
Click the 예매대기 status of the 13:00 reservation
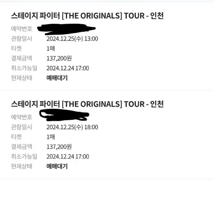pos(57,78)
